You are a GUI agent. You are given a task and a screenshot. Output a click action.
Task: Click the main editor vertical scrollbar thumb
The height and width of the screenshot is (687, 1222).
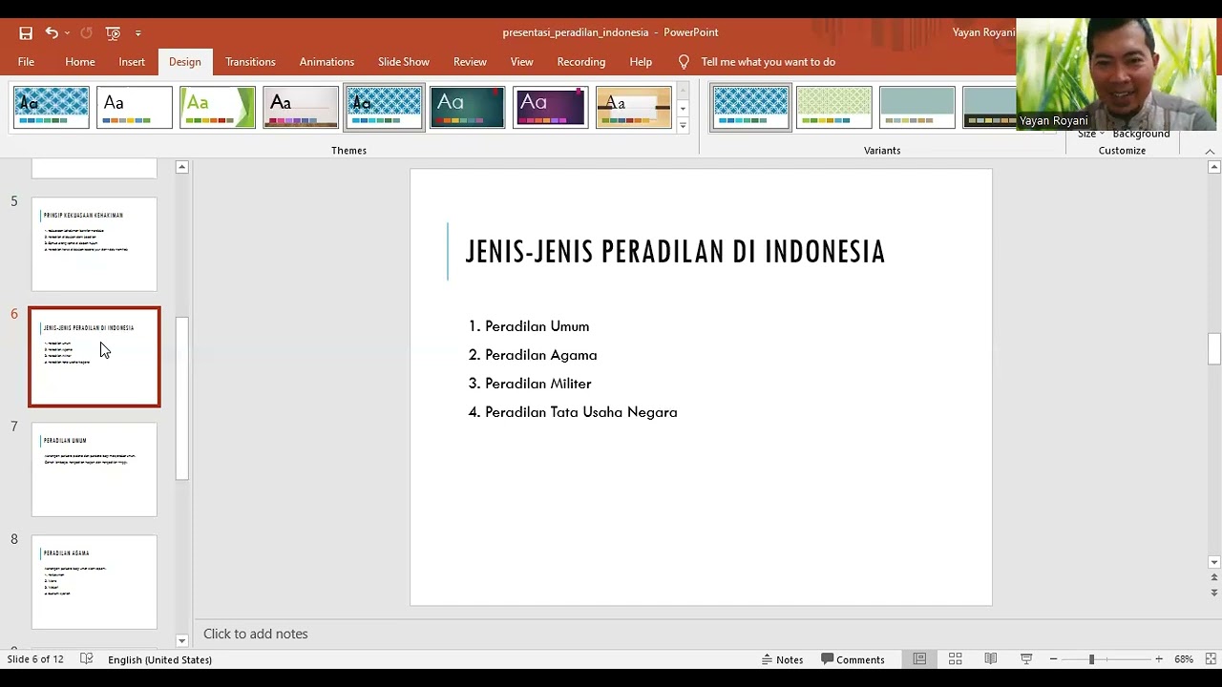(x=1214, y=348)
